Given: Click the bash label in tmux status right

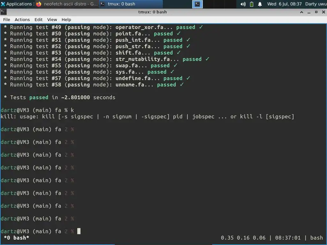Looking at the screenshot, I should [316, 238].
